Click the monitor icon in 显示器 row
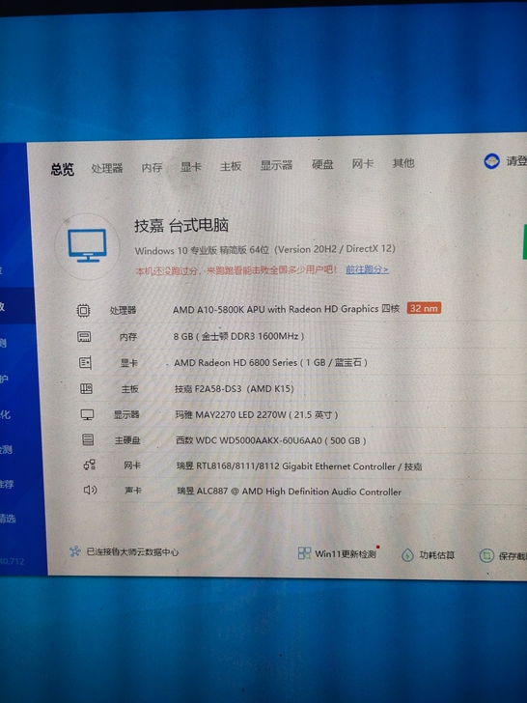 click(x=87, y=414)
